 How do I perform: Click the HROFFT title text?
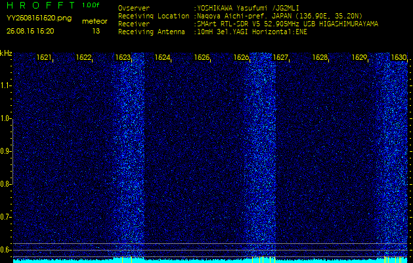41,5
